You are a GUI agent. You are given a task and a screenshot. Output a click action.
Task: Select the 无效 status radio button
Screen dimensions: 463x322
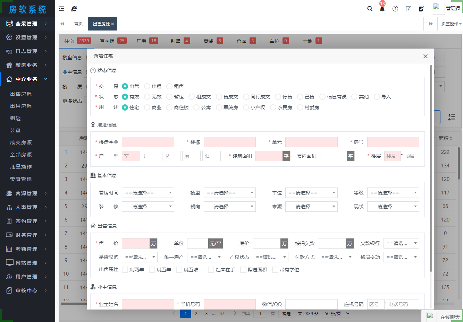147,97
